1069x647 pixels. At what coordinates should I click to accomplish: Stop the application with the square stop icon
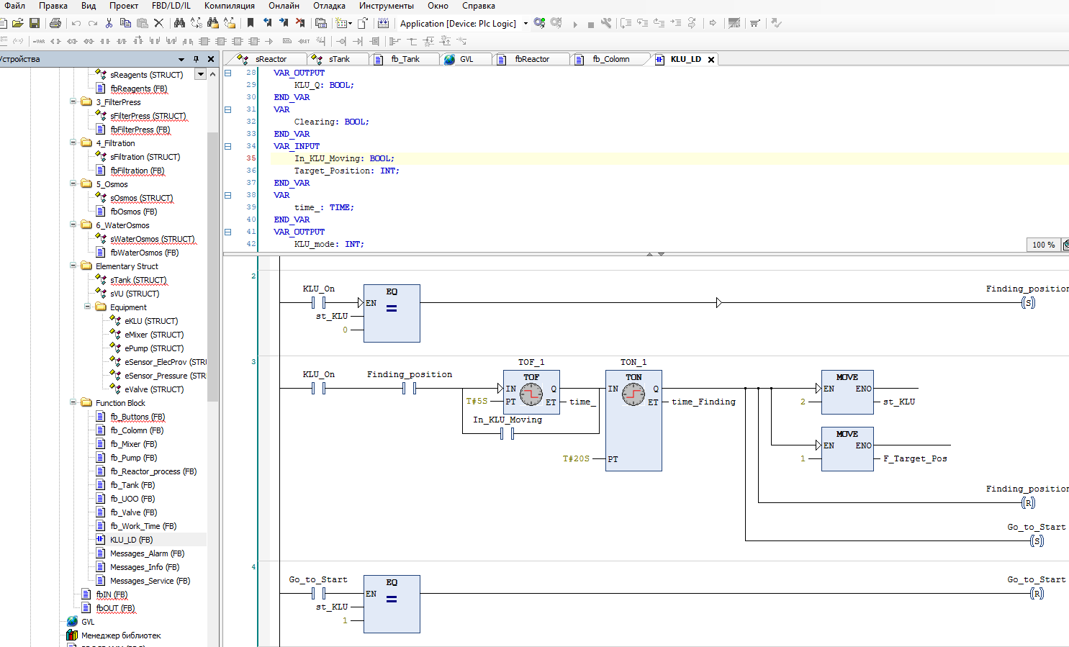(591, 24)
